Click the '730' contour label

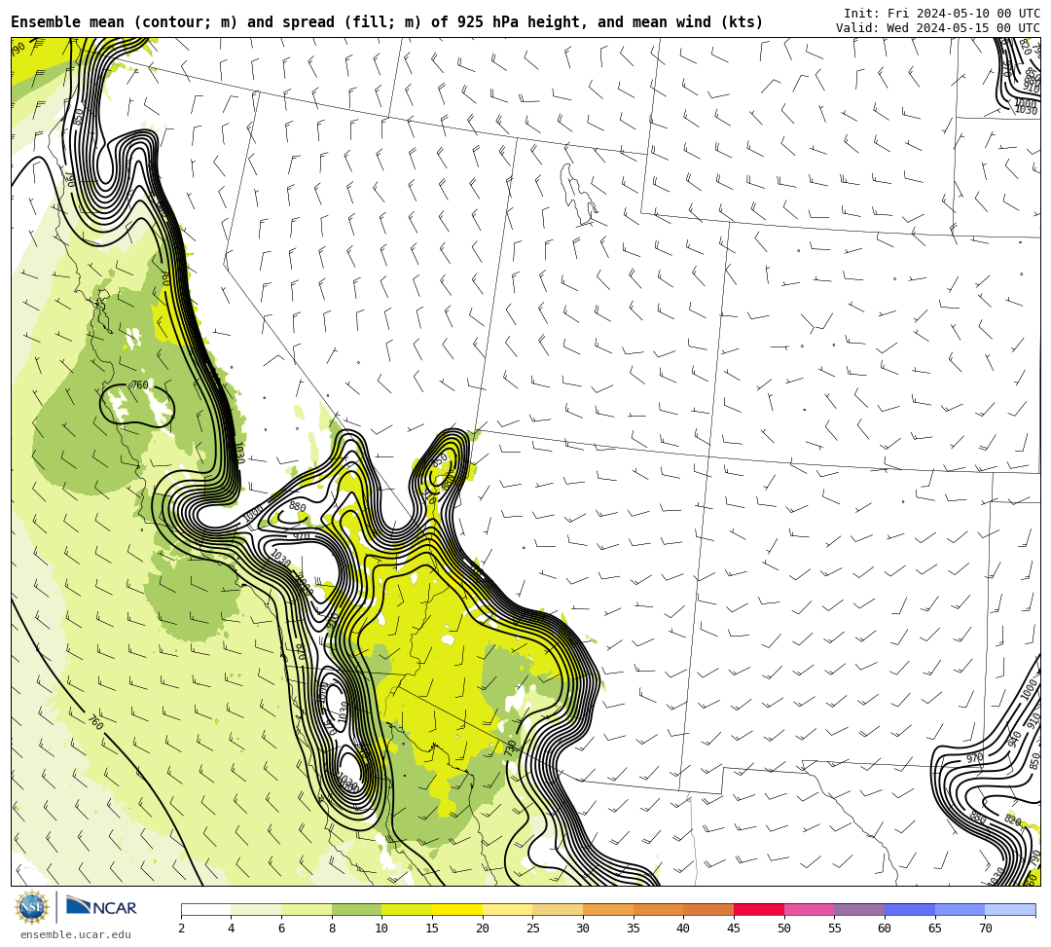point(511,746)
